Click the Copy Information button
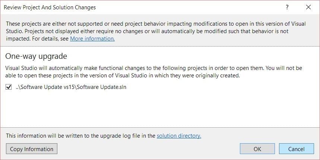 point(32,149)
